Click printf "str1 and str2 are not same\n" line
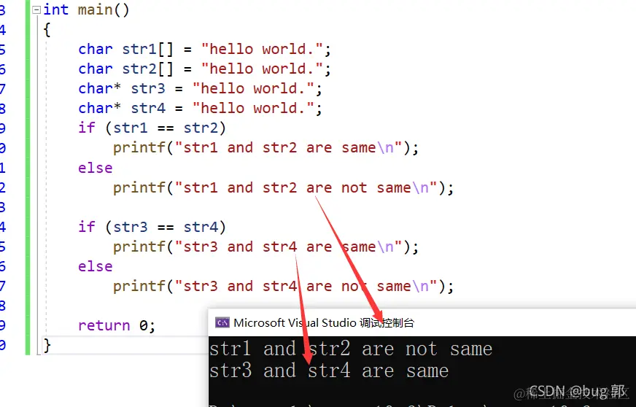 pyautogui.click(x=283, y=187)
